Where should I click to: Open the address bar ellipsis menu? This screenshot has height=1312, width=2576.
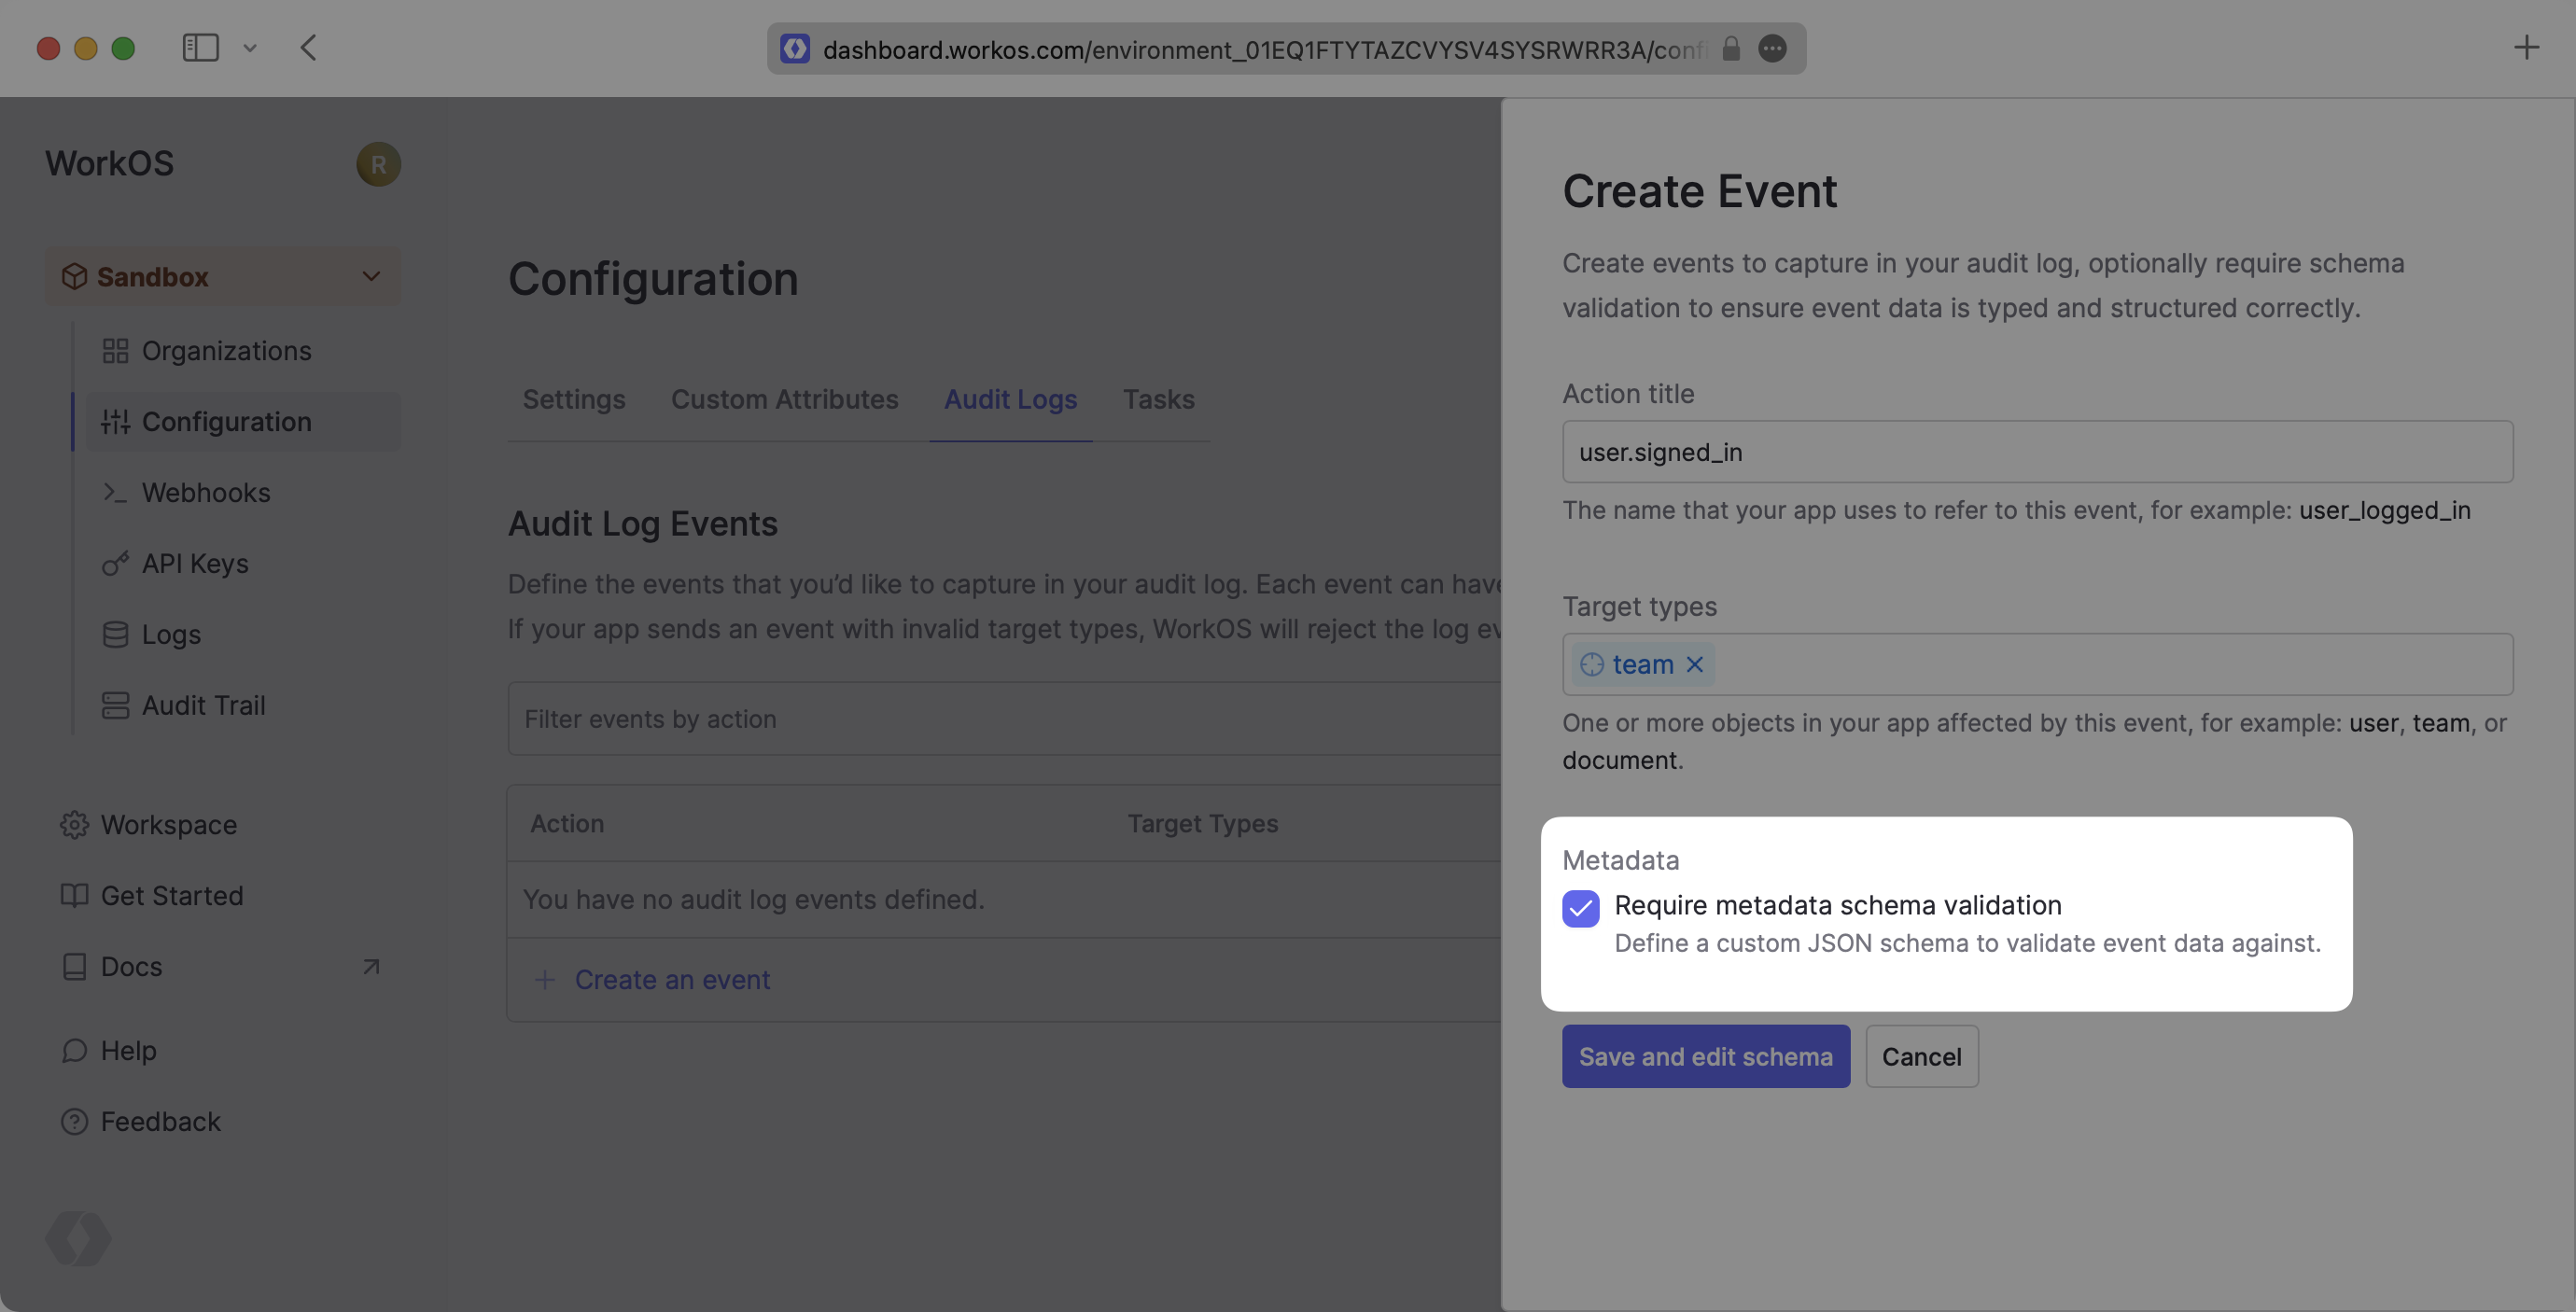[1772, 49]
